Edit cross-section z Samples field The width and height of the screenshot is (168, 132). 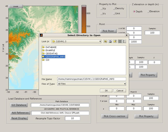(x=151, y=108)
